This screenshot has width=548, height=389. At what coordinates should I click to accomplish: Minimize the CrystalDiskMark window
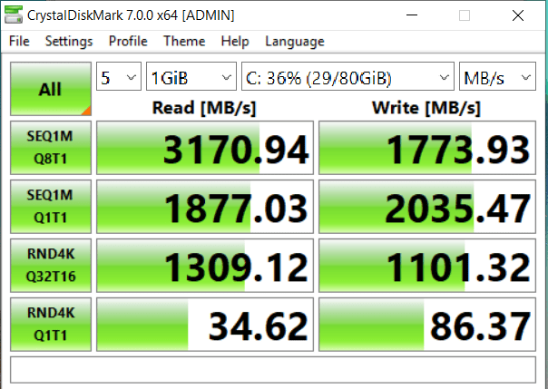[x=412, y=15]
